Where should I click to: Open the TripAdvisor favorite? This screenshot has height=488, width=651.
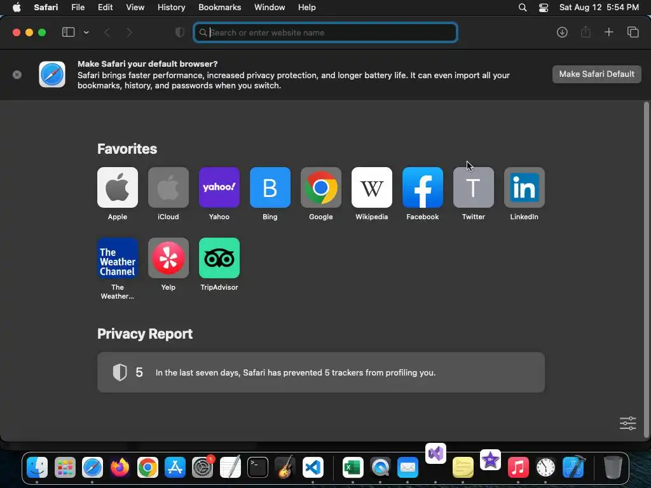pyautogui.click(x=219, y=258)
